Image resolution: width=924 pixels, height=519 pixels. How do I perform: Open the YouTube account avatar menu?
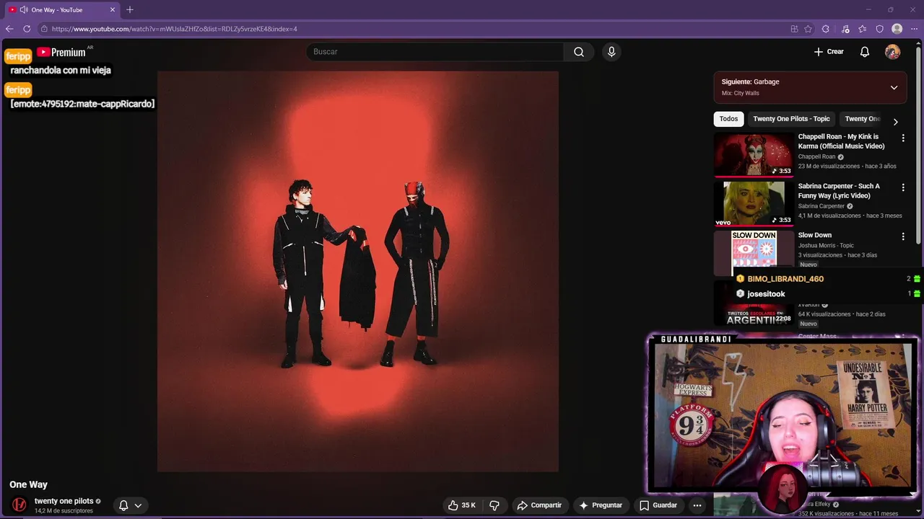click(x=893, y=52)
